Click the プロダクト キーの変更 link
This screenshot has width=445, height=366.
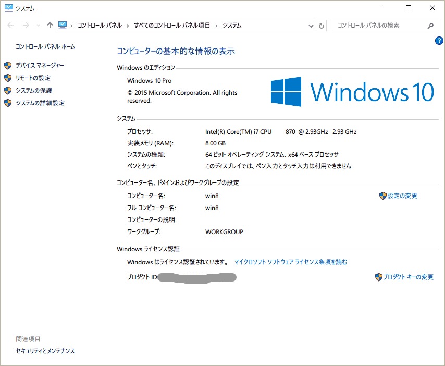(x=408, y=277)
